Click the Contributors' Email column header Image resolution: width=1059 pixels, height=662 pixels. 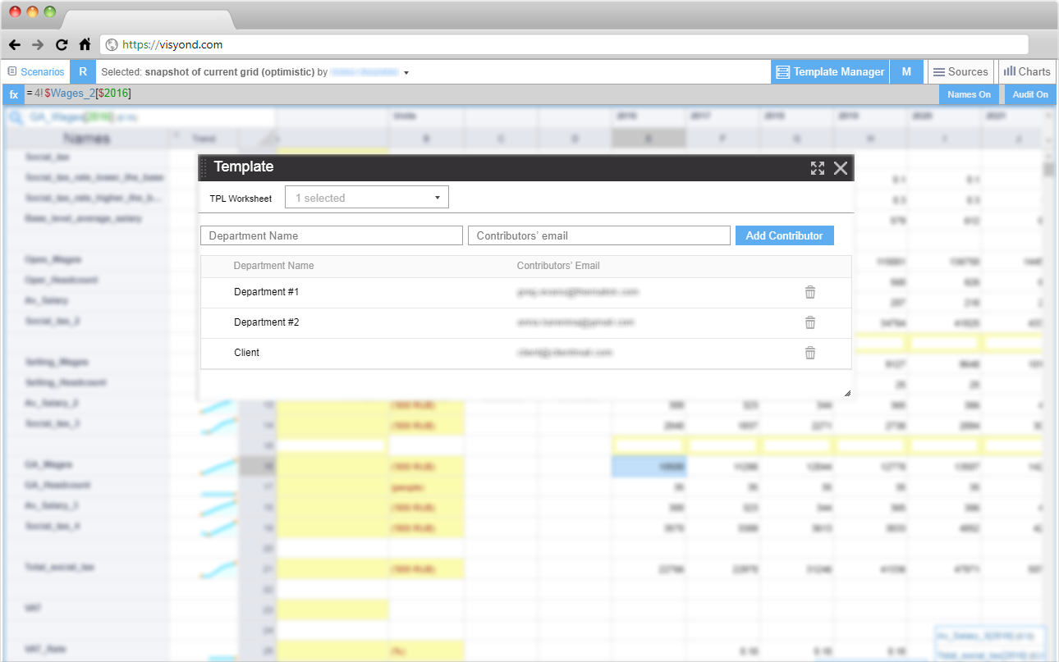coord(558,266)
